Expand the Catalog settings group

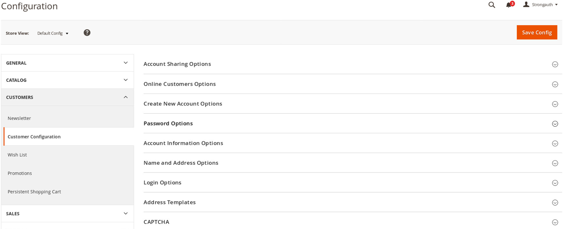point(67,80)
